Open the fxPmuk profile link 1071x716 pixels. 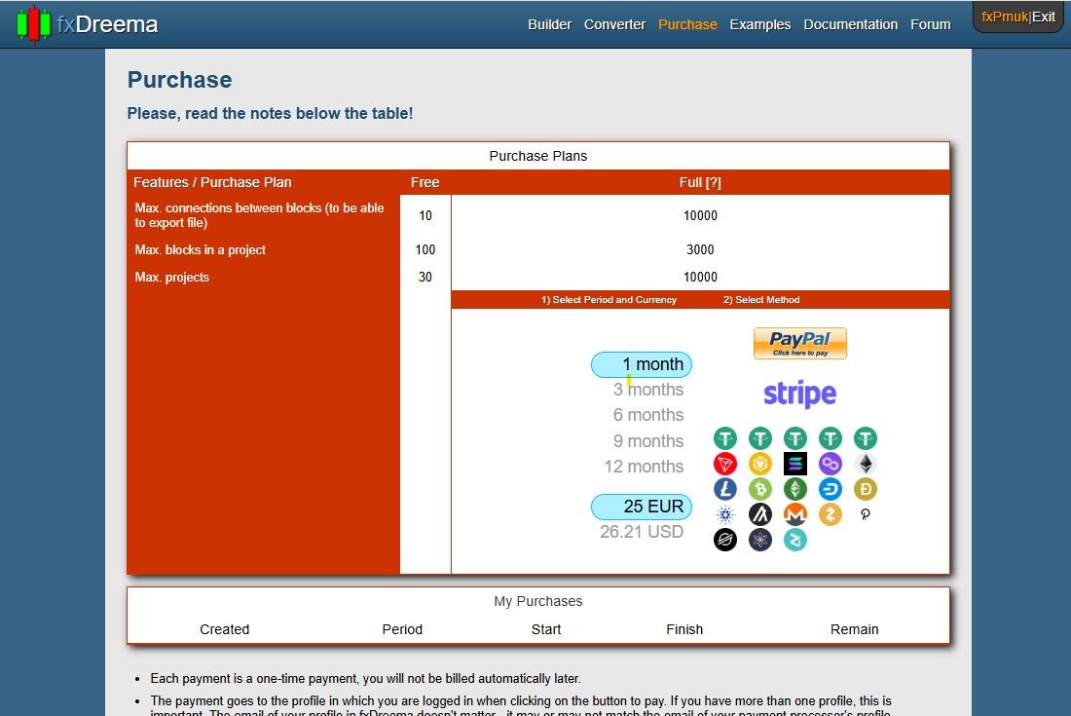tap(1005, 17)
